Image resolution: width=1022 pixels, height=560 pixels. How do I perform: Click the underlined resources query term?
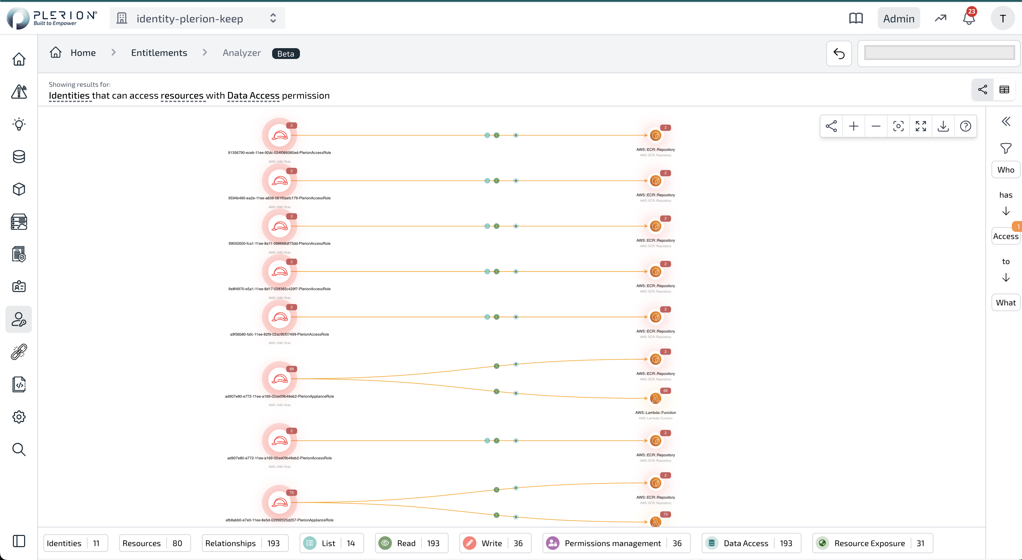(182, 96)
